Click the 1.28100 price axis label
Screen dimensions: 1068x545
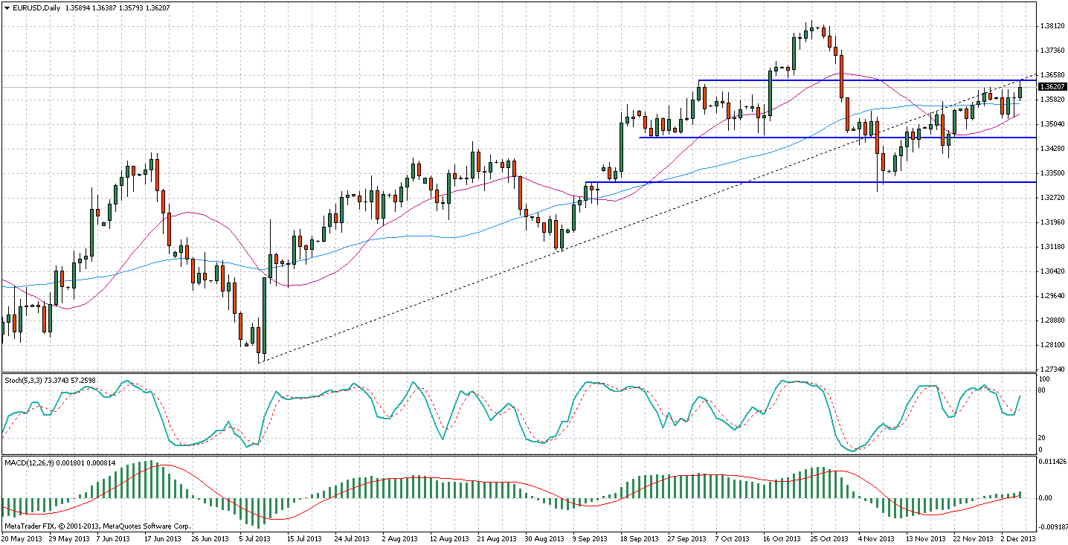tap(1051, 345)
